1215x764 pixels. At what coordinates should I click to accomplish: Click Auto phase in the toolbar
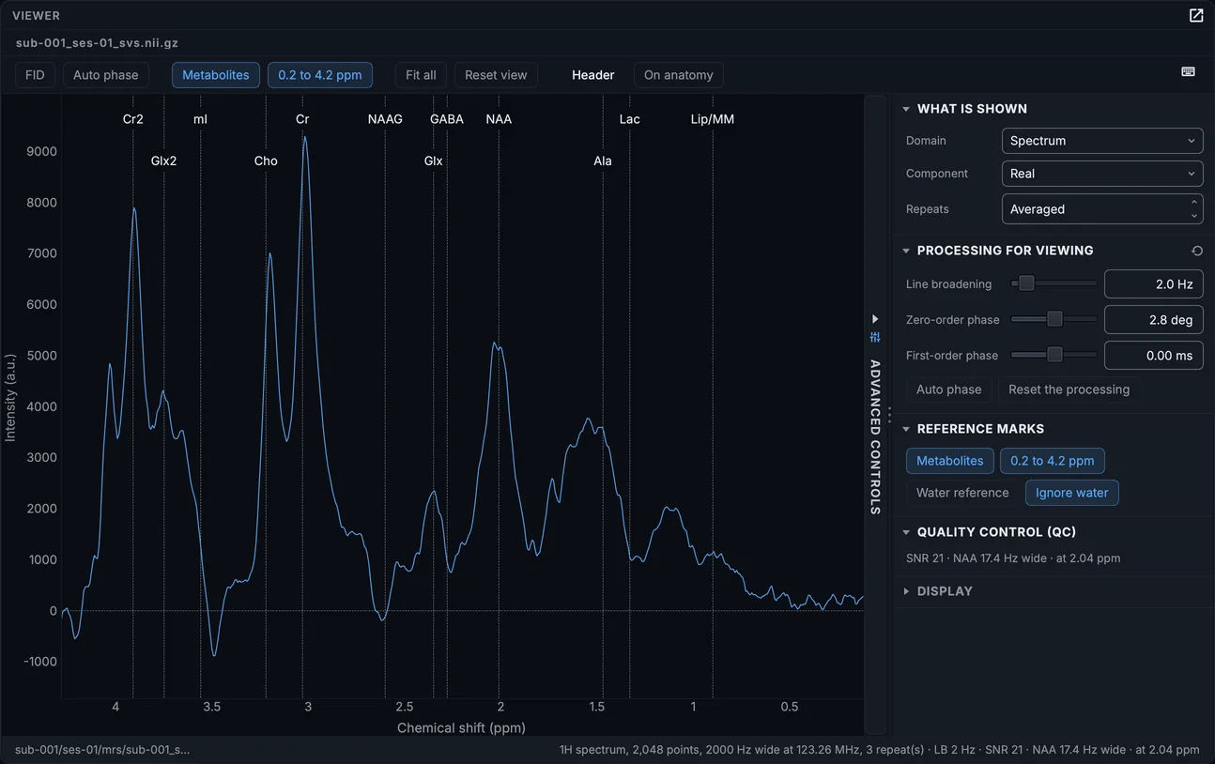pyautogui.click(x=106, y=75)
